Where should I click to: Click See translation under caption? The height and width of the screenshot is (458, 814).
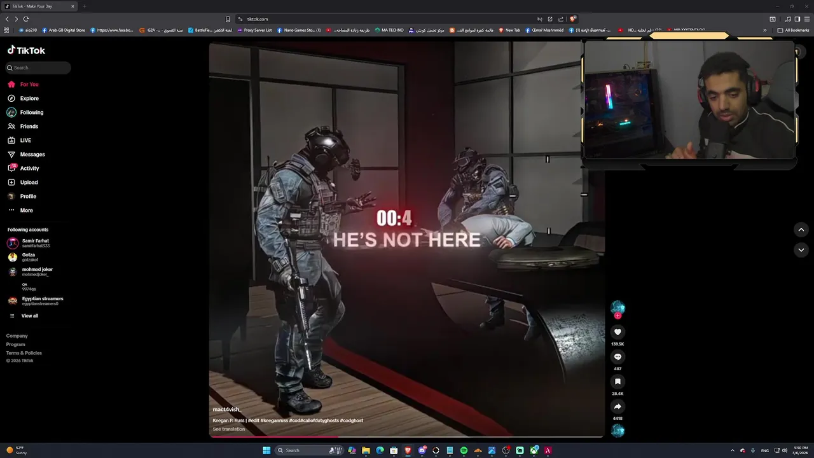coord(228,429)
